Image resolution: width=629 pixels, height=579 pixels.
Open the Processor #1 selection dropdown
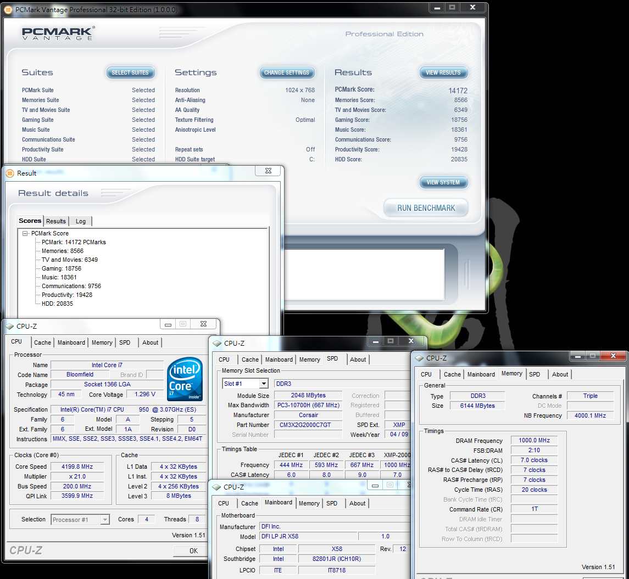(x=105, y=520)
